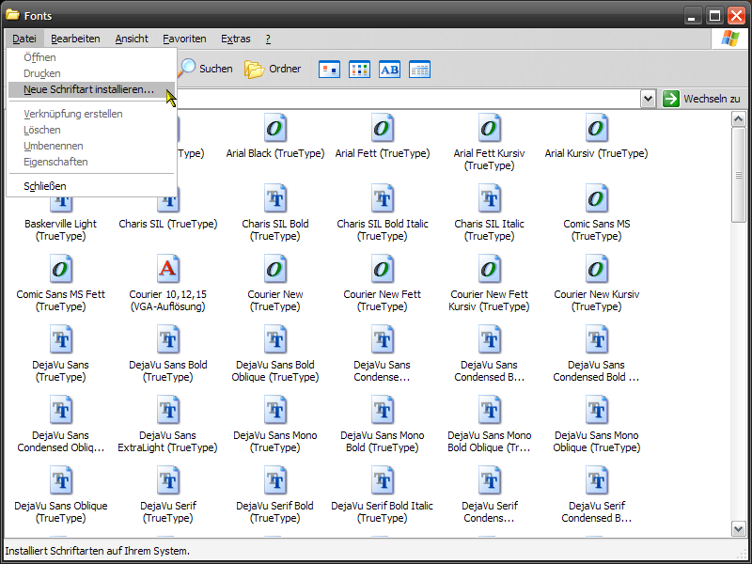Open the Ansicht menu

tap(132, 39)
